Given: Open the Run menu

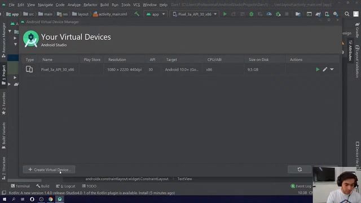Looking at the screenshot, I should point(115,5).
